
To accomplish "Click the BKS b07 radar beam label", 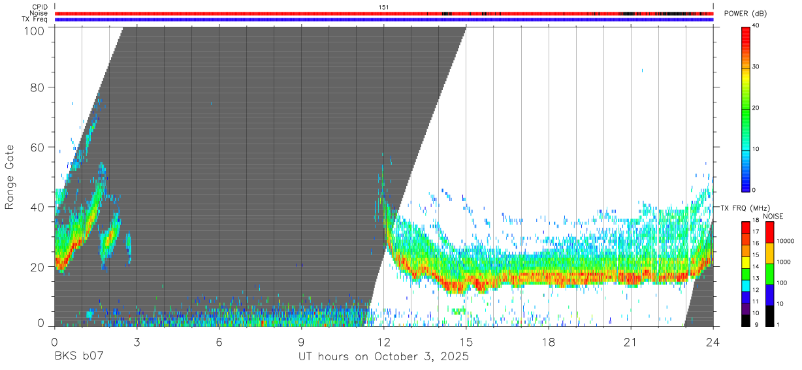I will 78,357.
